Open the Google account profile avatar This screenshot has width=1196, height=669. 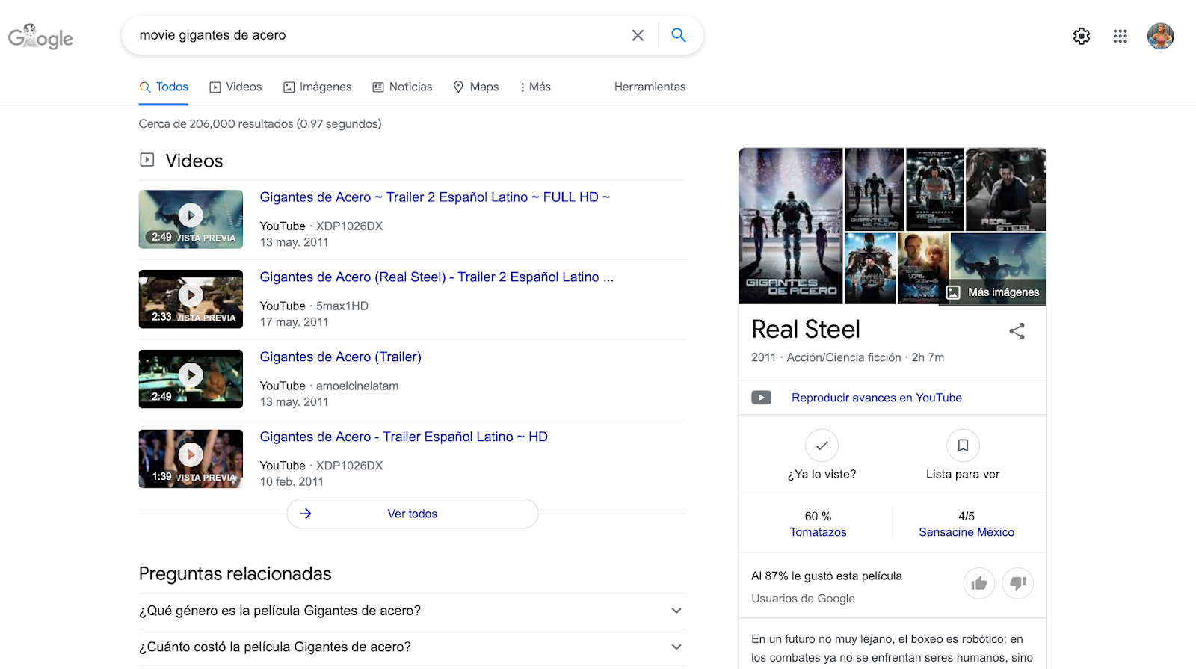pyautogui.click(x=1161, y=36)
